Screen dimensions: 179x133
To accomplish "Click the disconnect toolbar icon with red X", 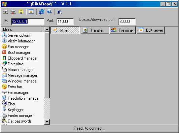I will (13, 12).
